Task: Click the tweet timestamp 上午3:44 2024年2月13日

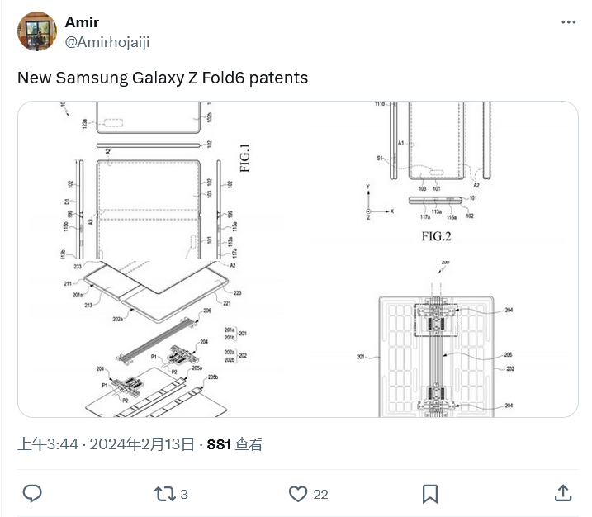Action: [106, 444]
